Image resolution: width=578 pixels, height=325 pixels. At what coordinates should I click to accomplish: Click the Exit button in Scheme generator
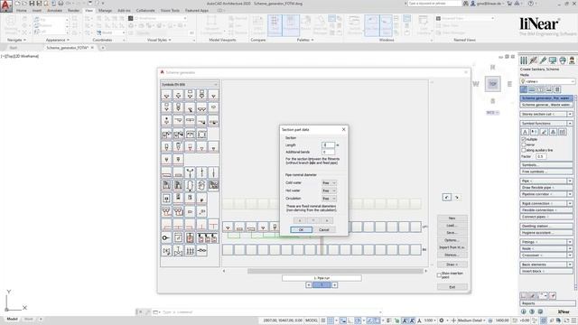(x=452, y=287)
